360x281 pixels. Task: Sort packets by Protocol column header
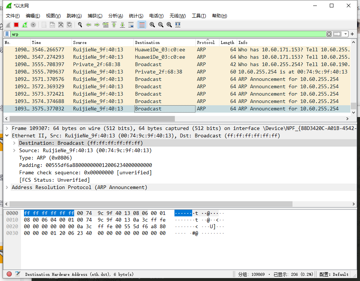tap(207, 42)
